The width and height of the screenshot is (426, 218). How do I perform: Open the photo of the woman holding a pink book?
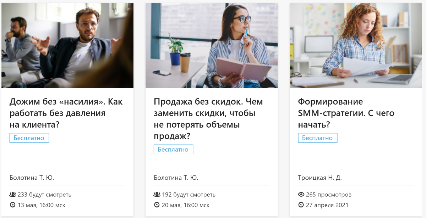212,46
